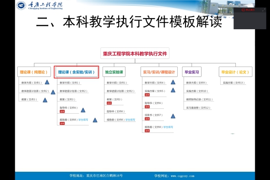
Task: Click the root box 重庆工程学院本科教学执行文件
Action: tap(135, 53)
